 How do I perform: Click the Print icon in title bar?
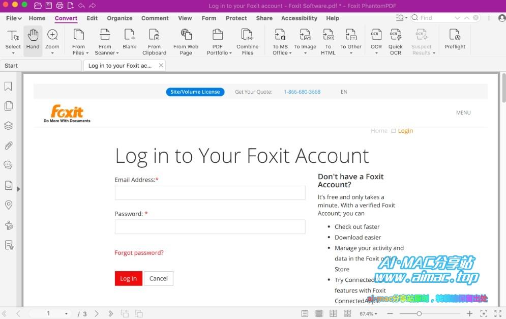point(59,6)
